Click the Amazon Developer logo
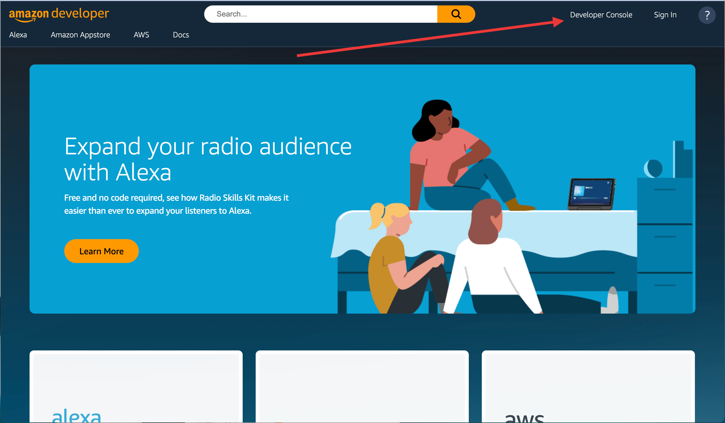Screen dimensions: 725x423 pos(59,14)
